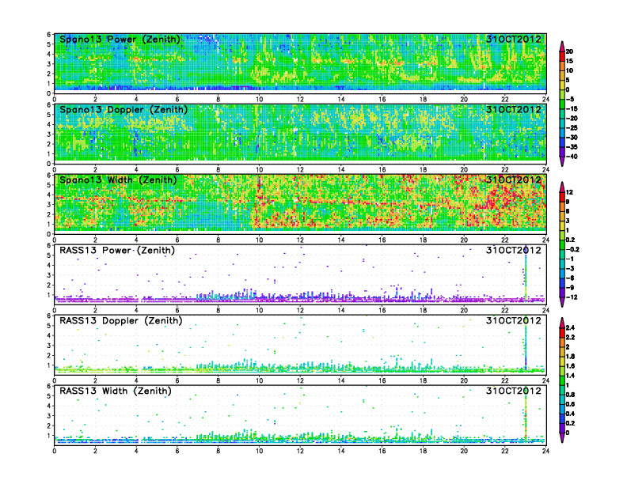This screenshot has height=484, width=627.
Task: Click the "-25" label on the top colorbar
Action: (x=572, y=128)
